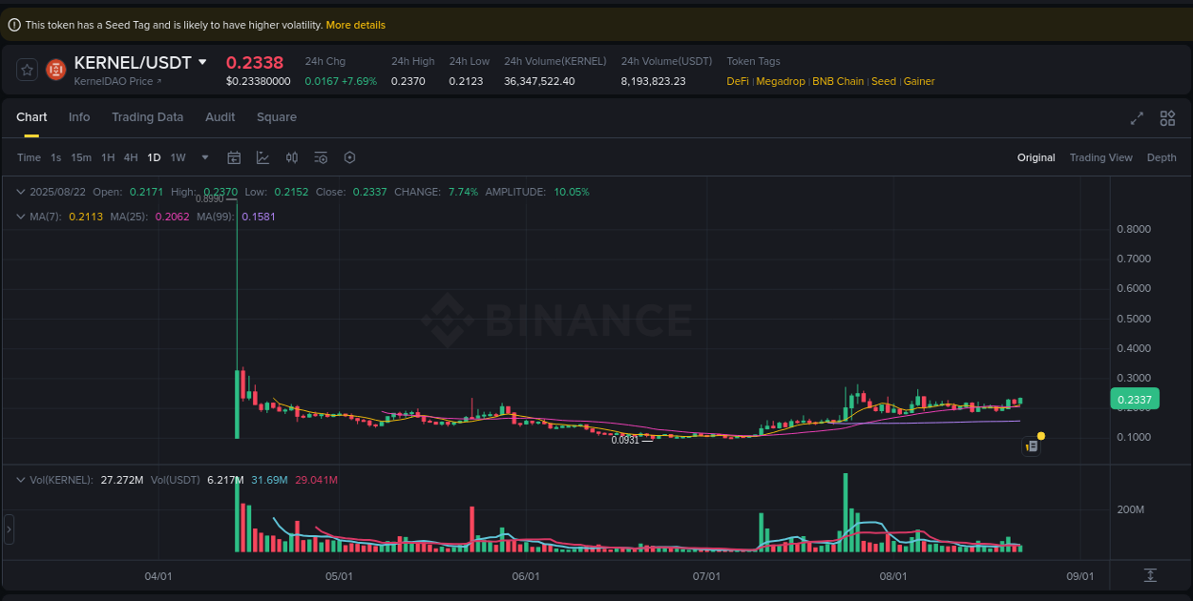Switch to the Trading Data tab
This screenshot has width=1193, height=601.
(x=148, y=116)
